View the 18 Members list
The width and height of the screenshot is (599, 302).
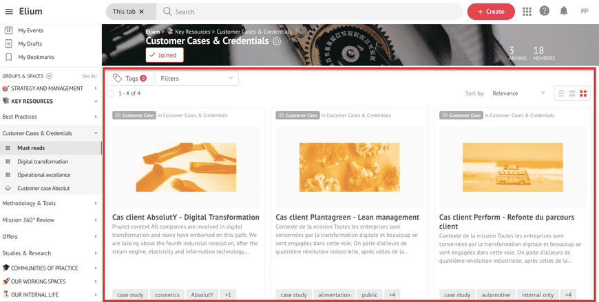point(544,54)
